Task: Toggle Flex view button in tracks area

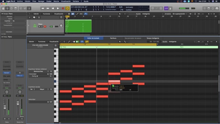Action: (x=81, y=14)
